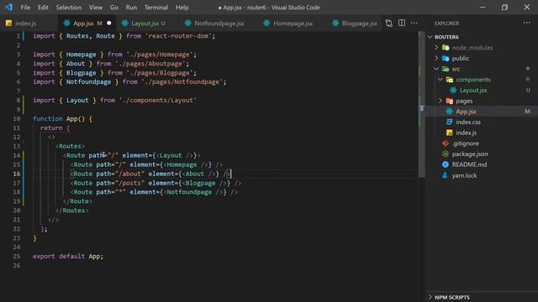
Task: Expand the node_modules folder chevron
Action: pos(436,47)
